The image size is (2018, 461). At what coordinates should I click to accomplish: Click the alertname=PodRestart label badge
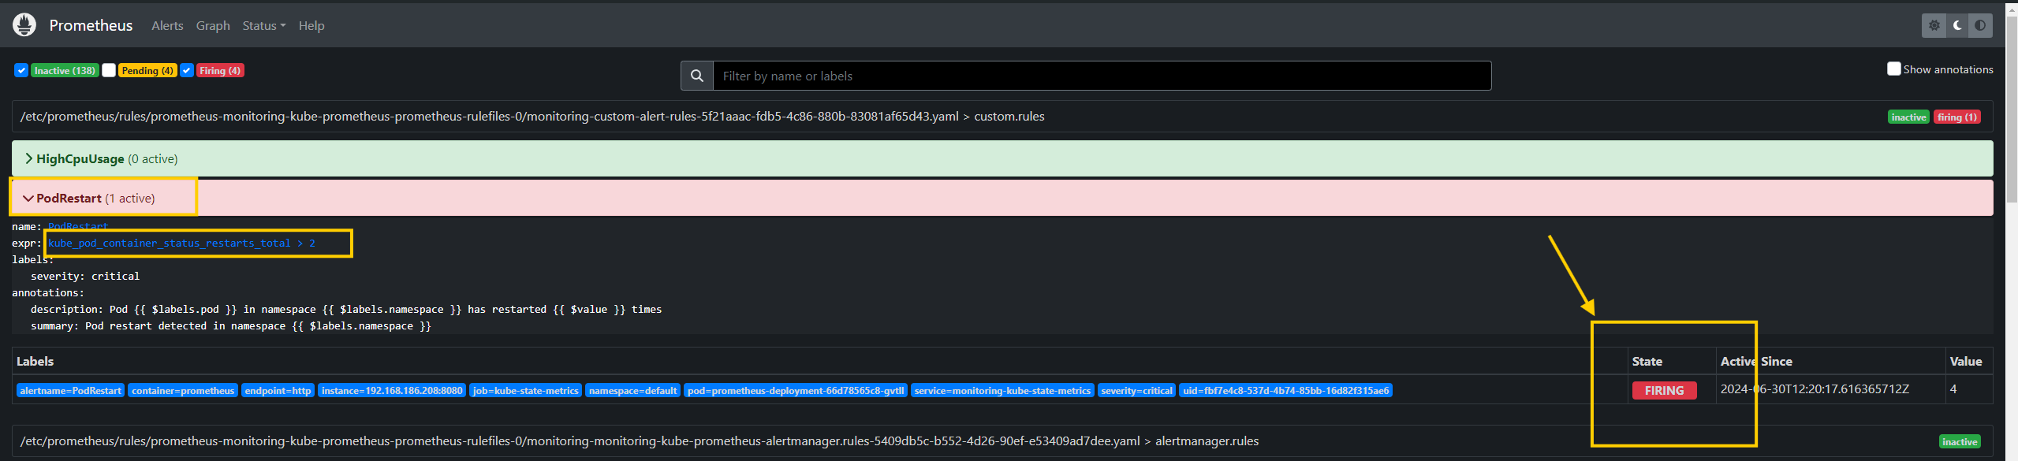click(71, 390)
